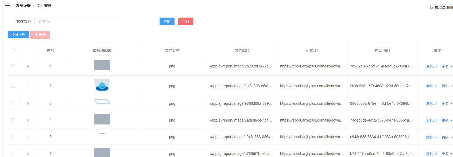
Task: Focus the 文件路径 search input field
Action: [77, 21]
